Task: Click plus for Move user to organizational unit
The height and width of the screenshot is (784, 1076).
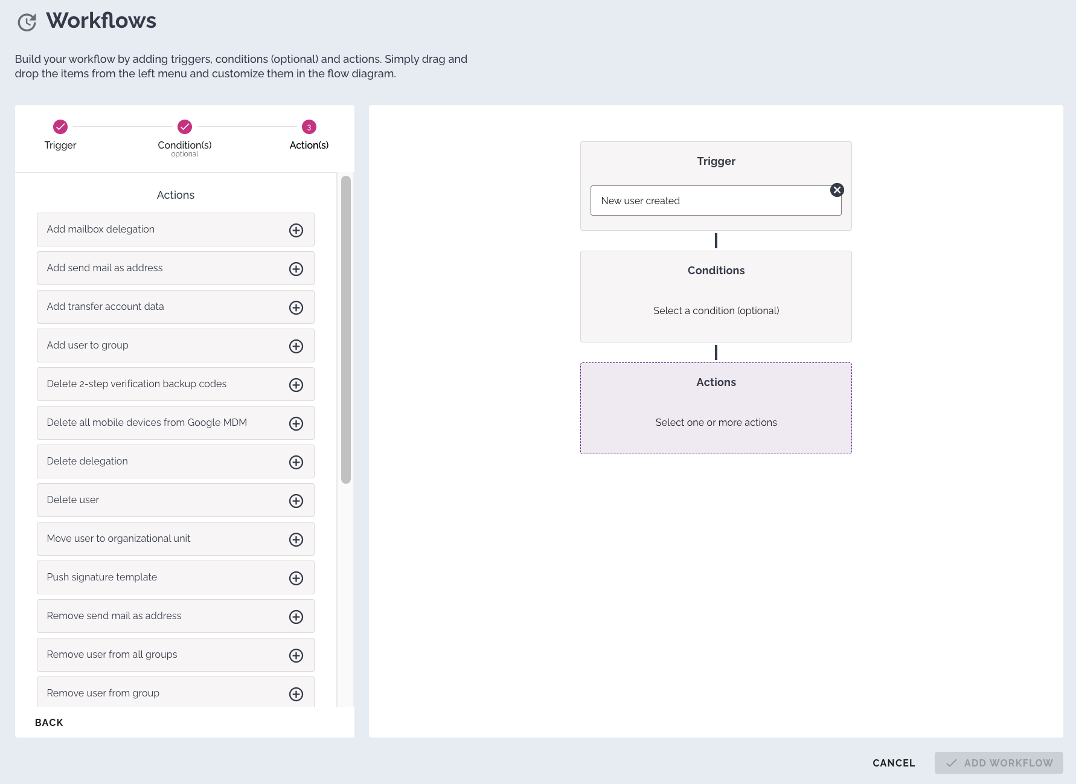Action: click(296, 539)
